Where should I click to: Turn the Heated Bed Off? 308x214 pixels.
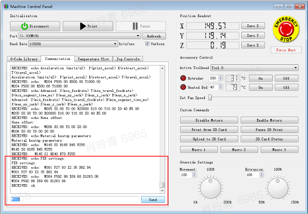[286, 87]
